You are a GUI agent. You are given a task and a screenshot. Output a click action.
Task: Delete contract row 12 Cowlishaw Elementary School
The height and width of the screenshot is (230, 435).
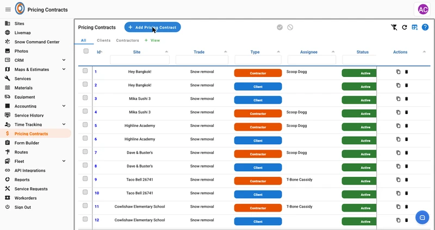click(406, 220)
